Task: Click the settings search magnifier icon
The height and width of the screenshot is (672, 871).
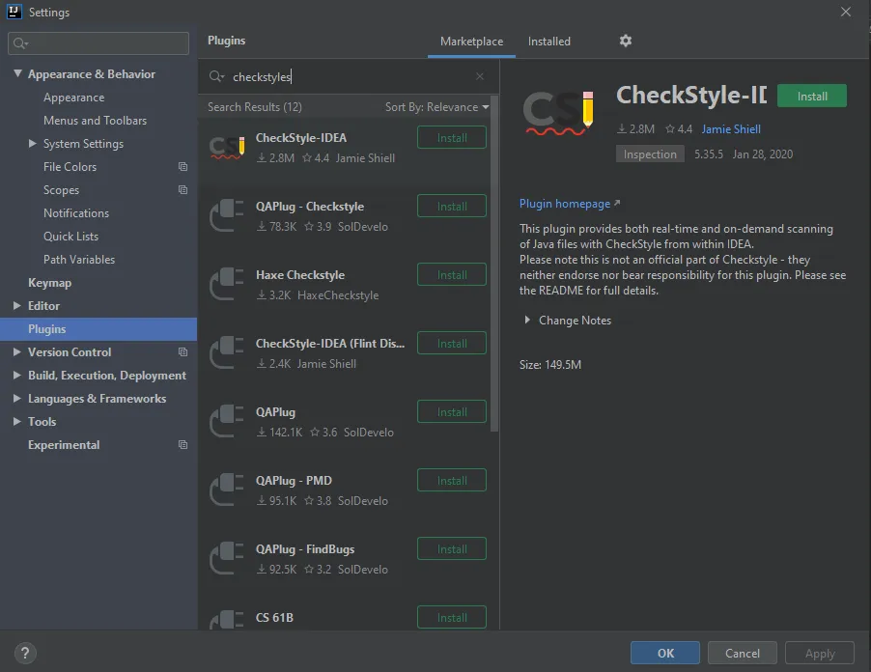Action: pyautogui.click(x=20, y=43)
